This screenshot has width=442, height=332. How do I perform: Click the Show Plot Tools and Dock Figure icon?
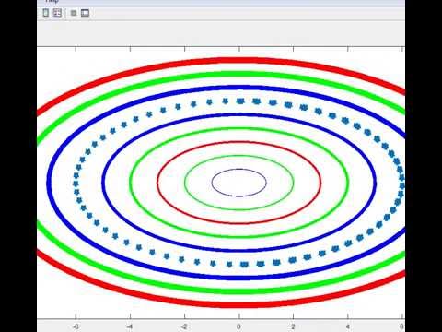click(x=85, y=13)
